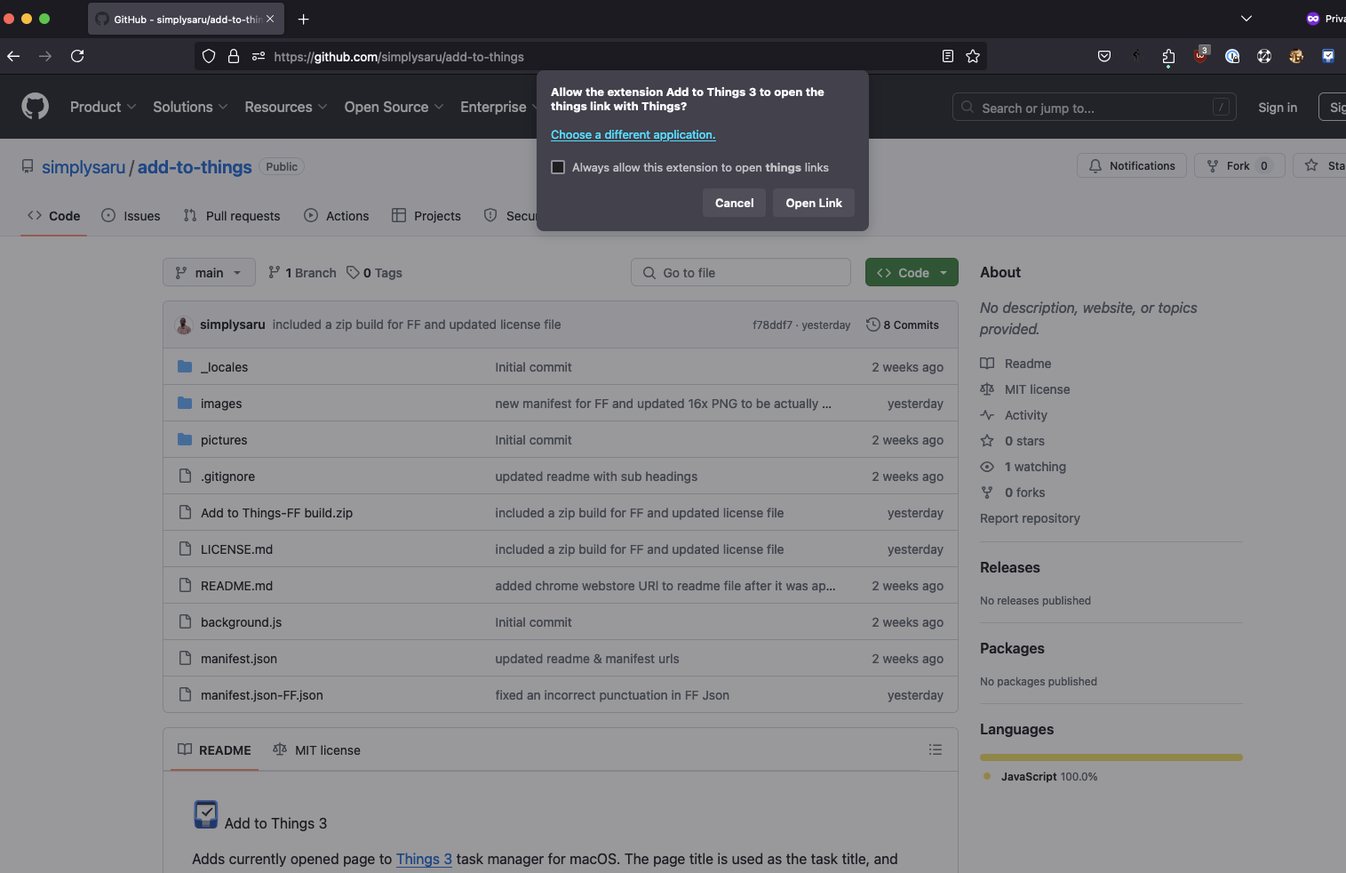This screenshot has height=873, width=1346.
Task: Expand the Solutions menu
Action: (x=190, y=107)
